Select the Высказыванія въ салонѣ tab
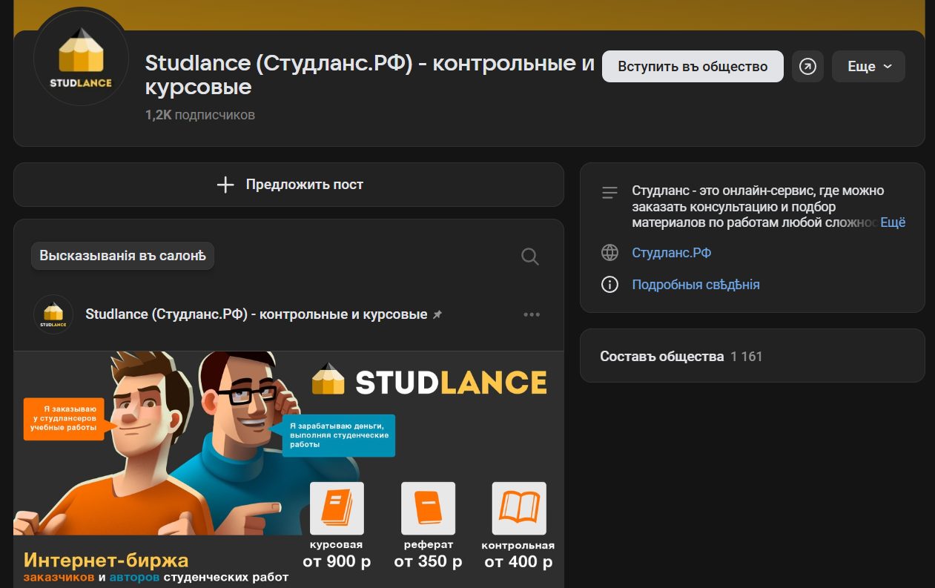This screenshot has height=588, width=935. coord(122,256)
